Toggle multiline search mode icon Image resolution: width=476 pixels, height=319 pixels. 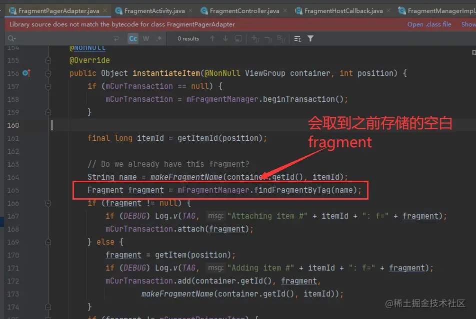point(297,38)
